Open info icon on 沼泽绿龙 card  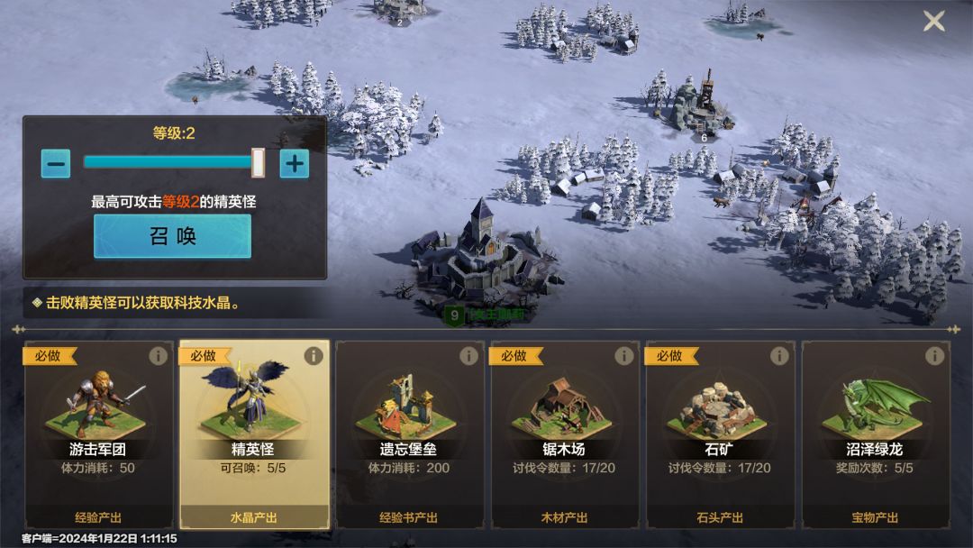[934, 356]
